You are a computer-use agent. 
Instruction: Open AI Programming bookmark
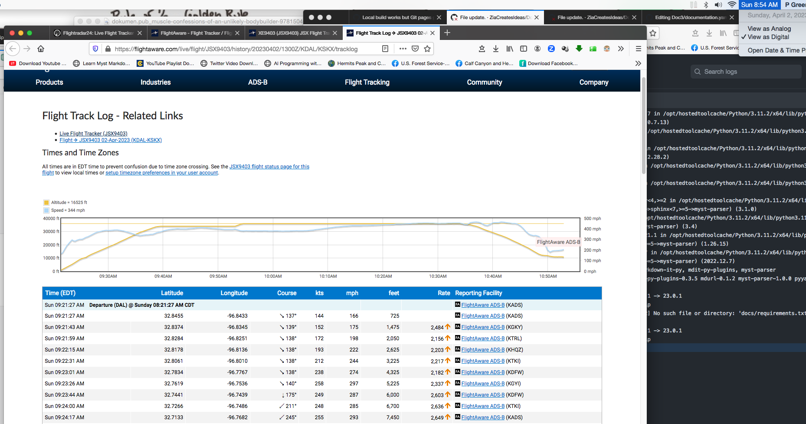(x=293, y=63)
